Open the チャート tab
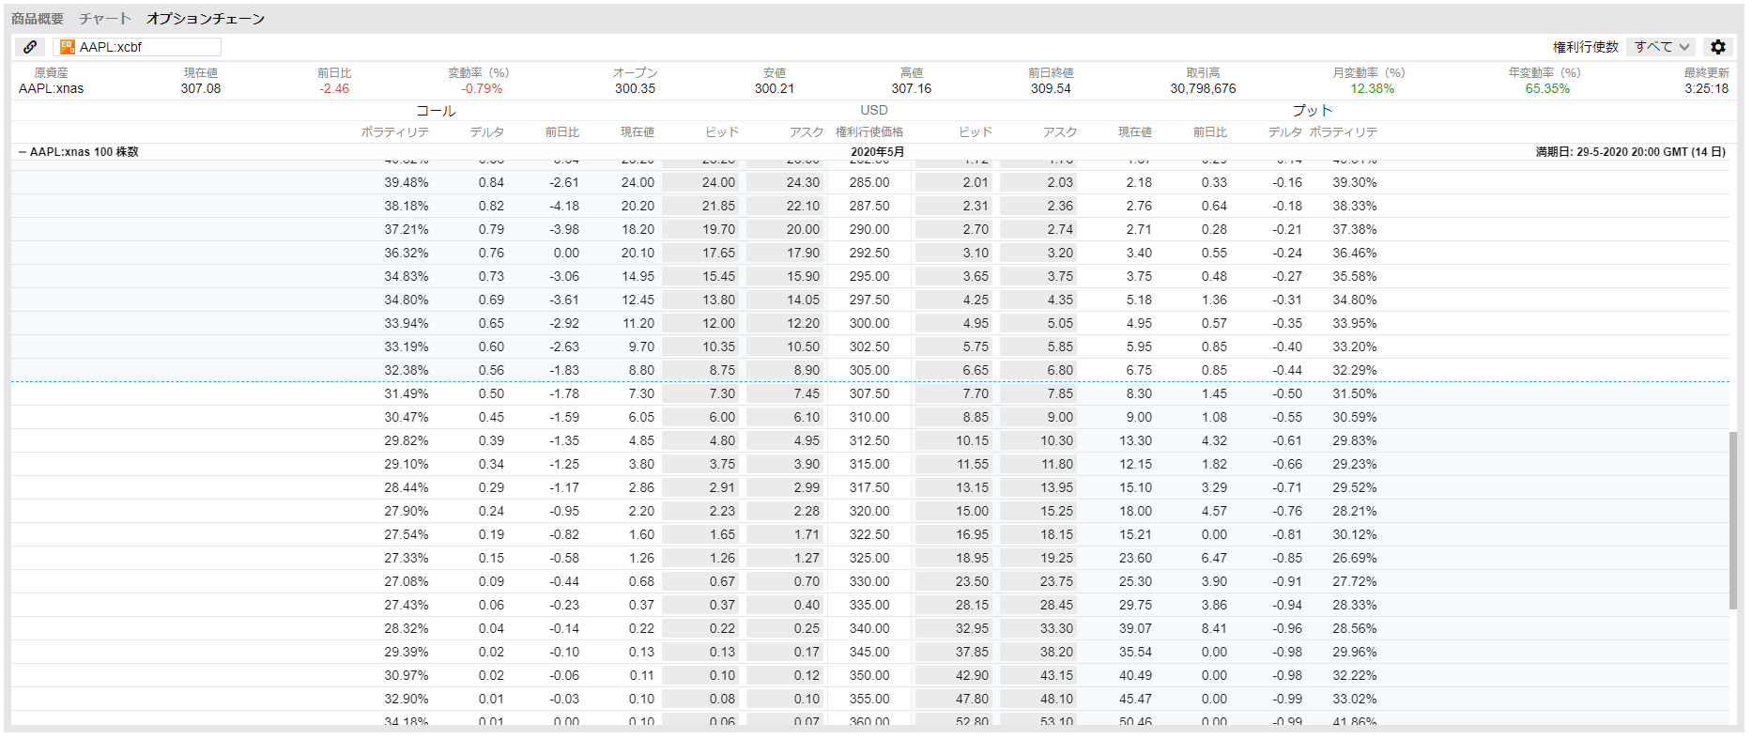 pyautogui.click(x=105, y=19)
